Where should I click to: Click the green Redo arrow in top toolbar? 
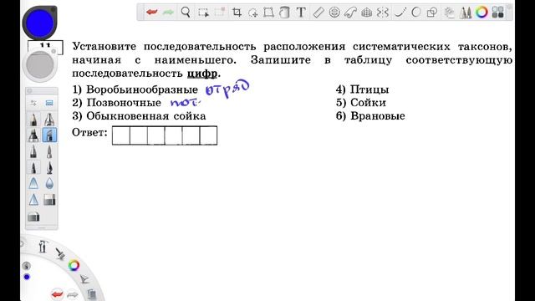[168, 13]
